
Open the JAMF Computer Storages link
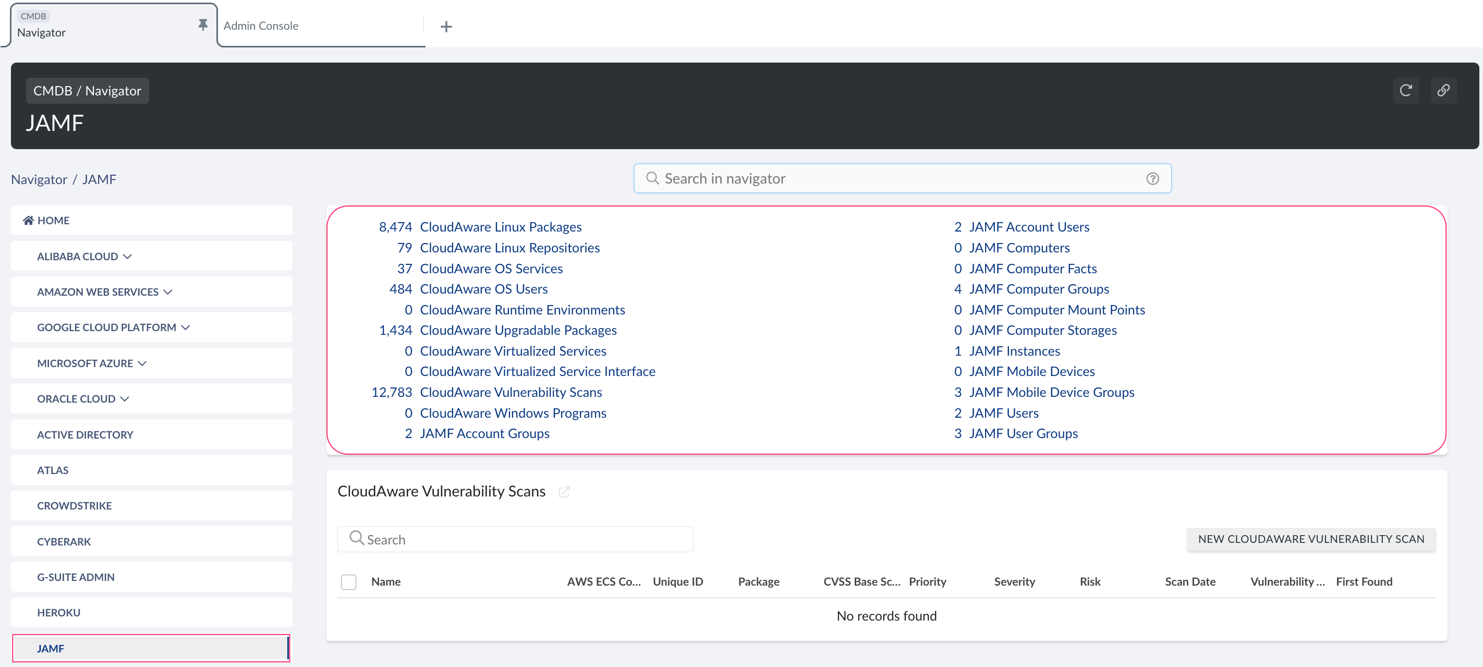pos(1042,330)
